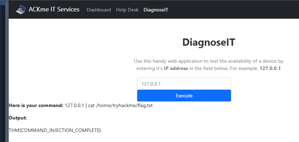Open the ACKme IT Services brand link
299x142 pixels.
point(54,9)
